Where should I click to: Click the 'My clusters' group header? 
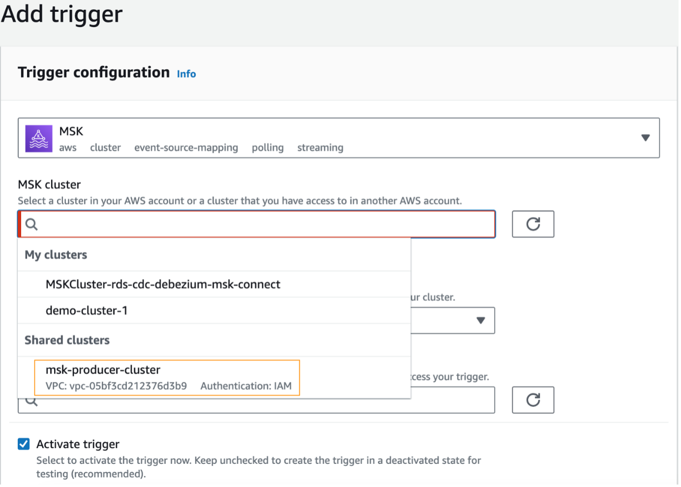click(x=56, y=255)
